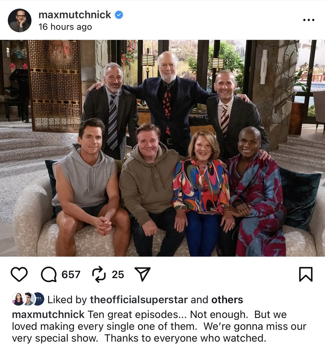Open the maxmutchnick username in the header
Viewport: 325px width, 349px height.
[75, 15]
